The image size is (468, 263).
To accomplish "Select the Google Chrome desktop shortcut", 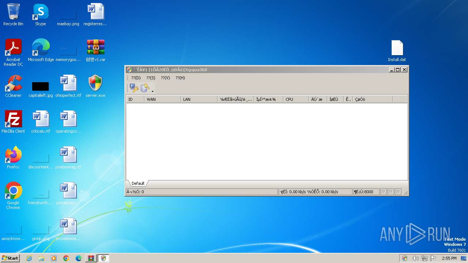I will [x=13, y=196].
